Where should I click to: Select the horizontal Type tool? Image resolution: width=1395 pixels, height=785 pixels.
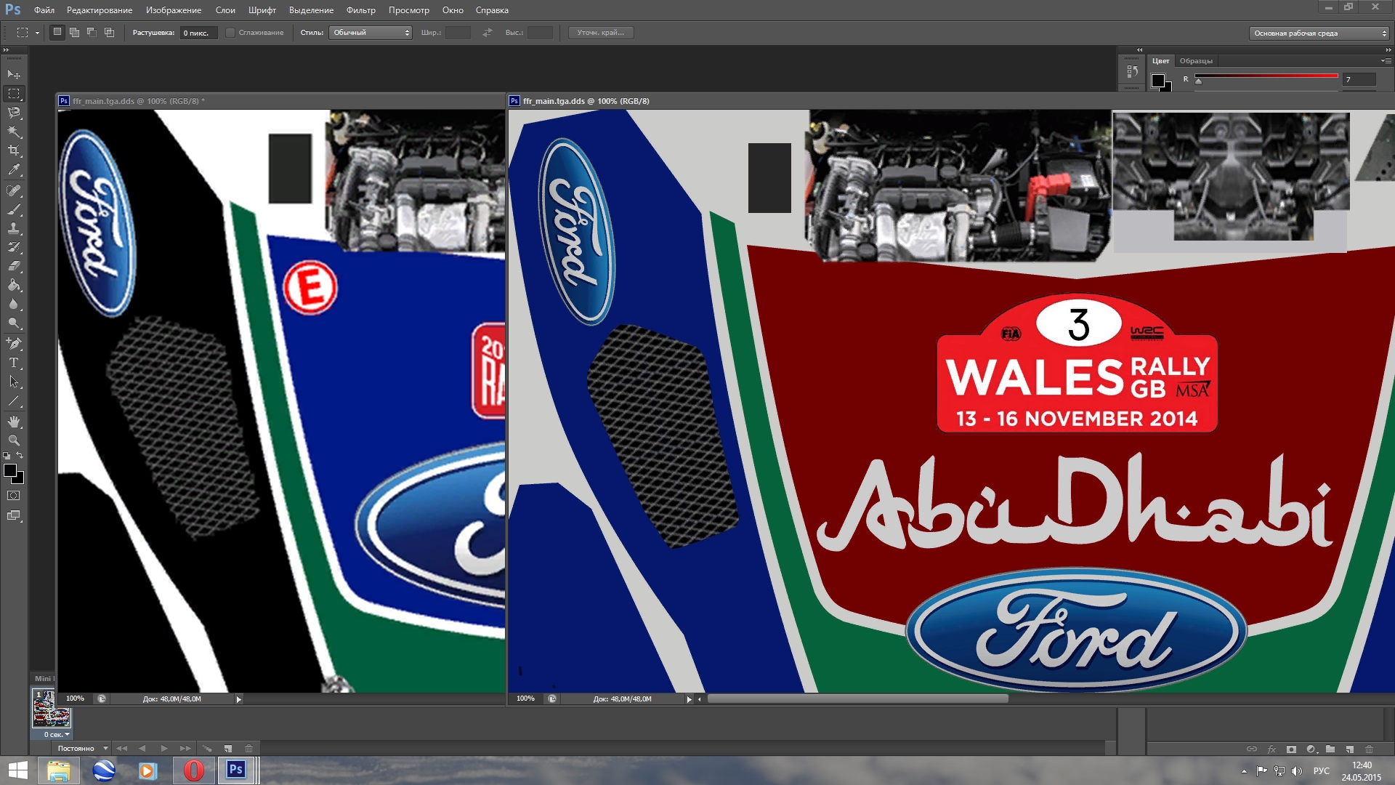(14, 362)
